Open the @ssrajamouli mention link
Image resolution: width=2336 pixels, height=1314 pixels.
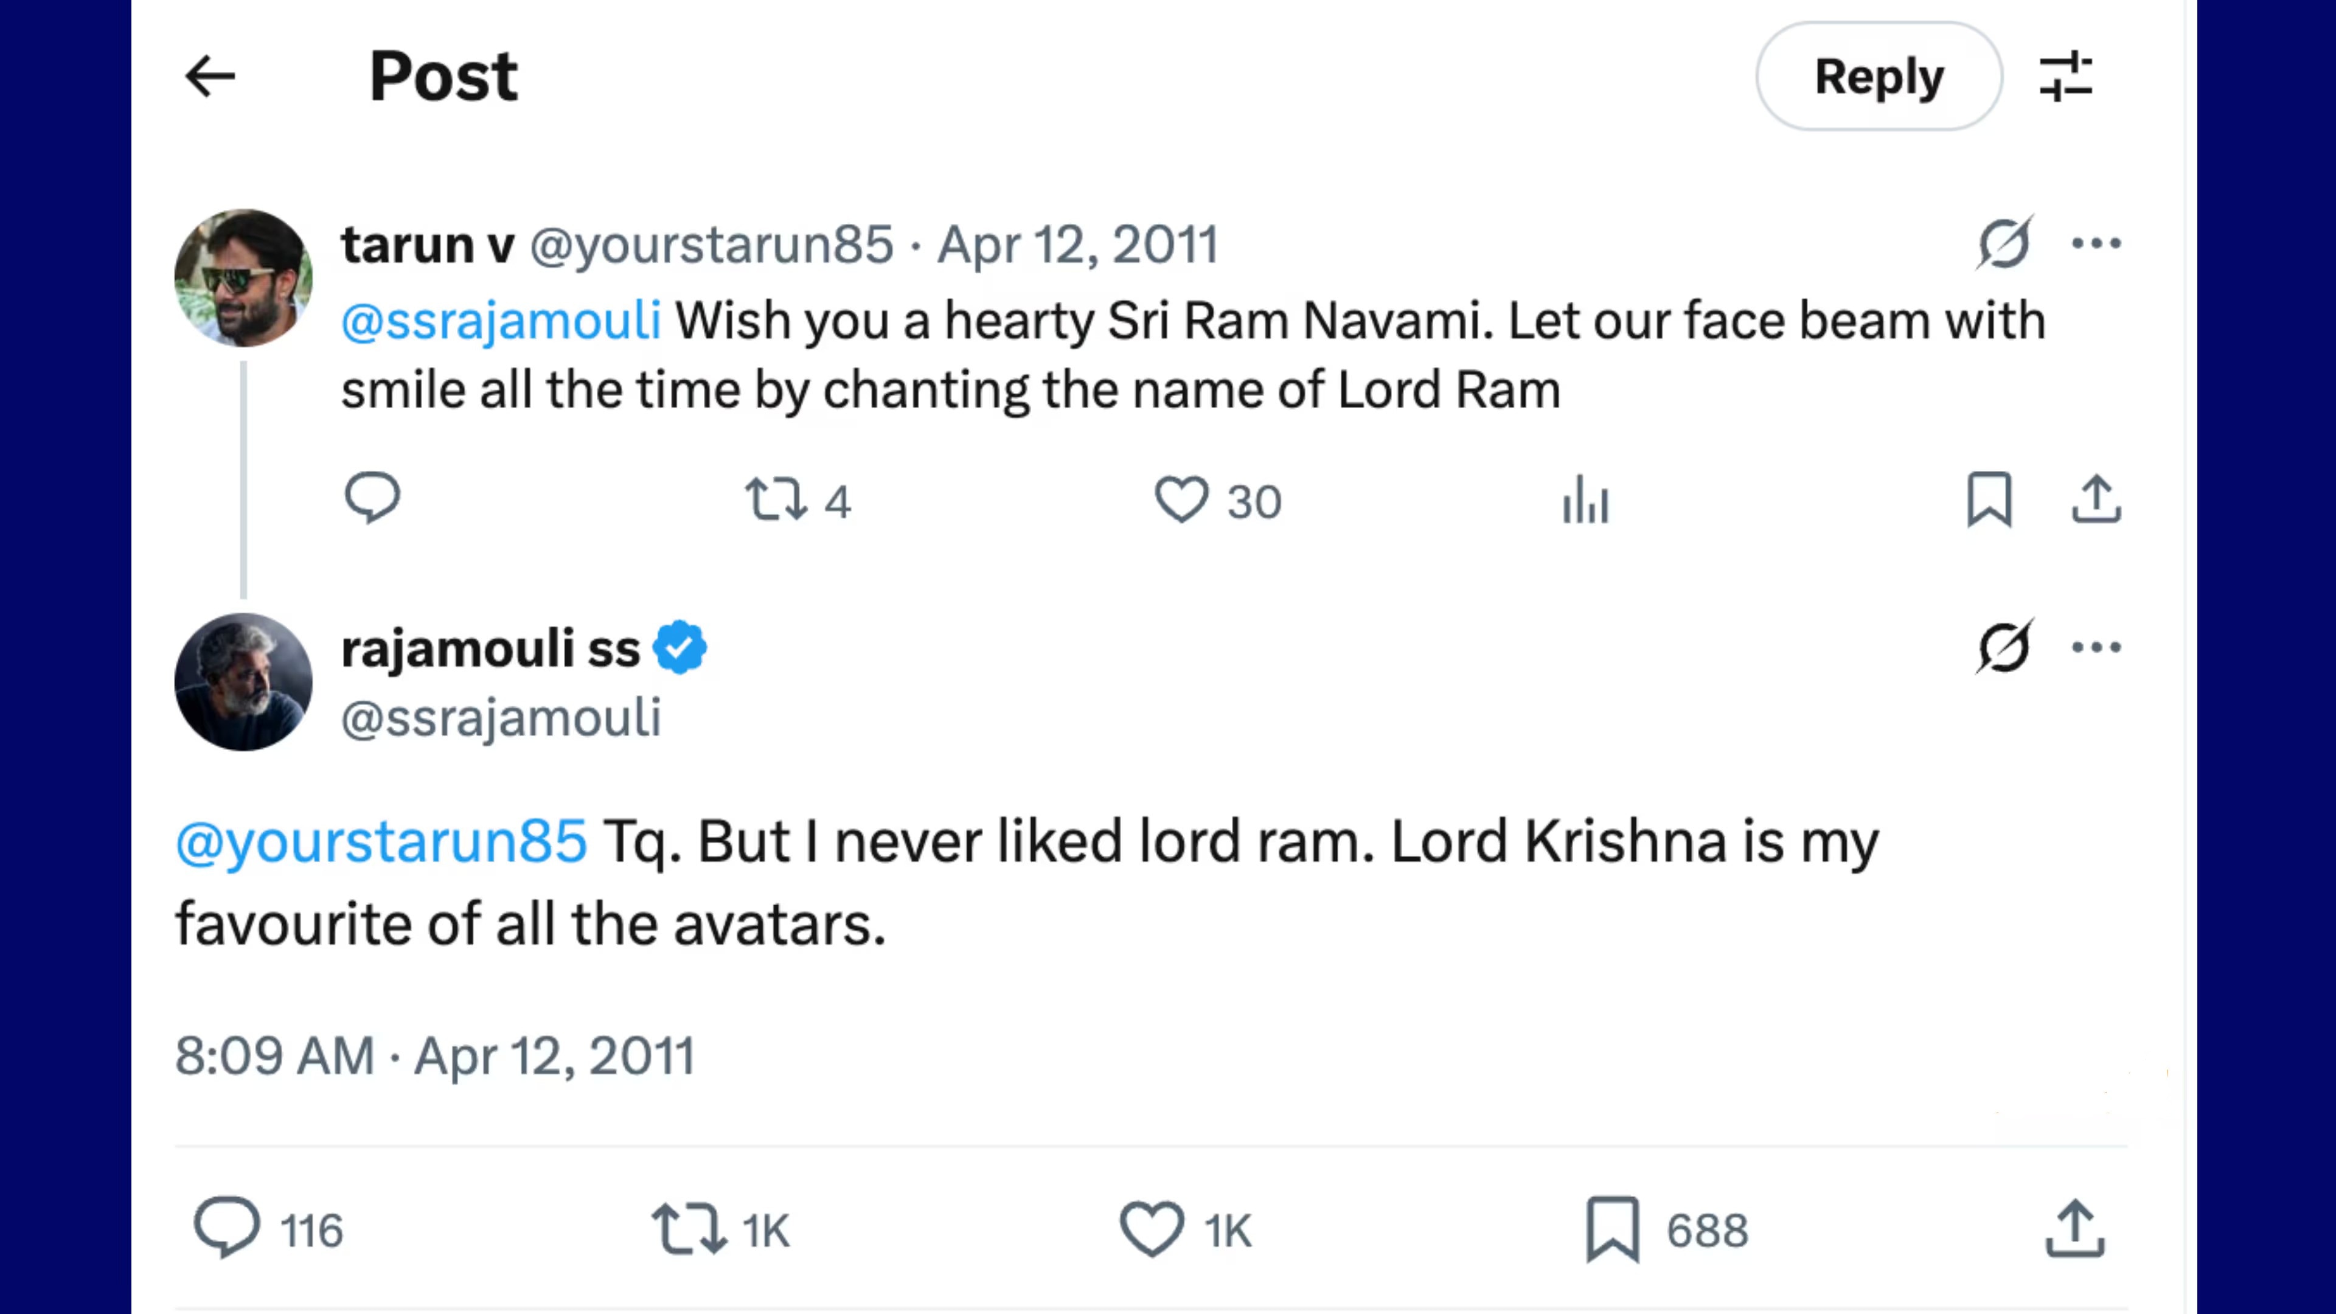tap(501, 321)
